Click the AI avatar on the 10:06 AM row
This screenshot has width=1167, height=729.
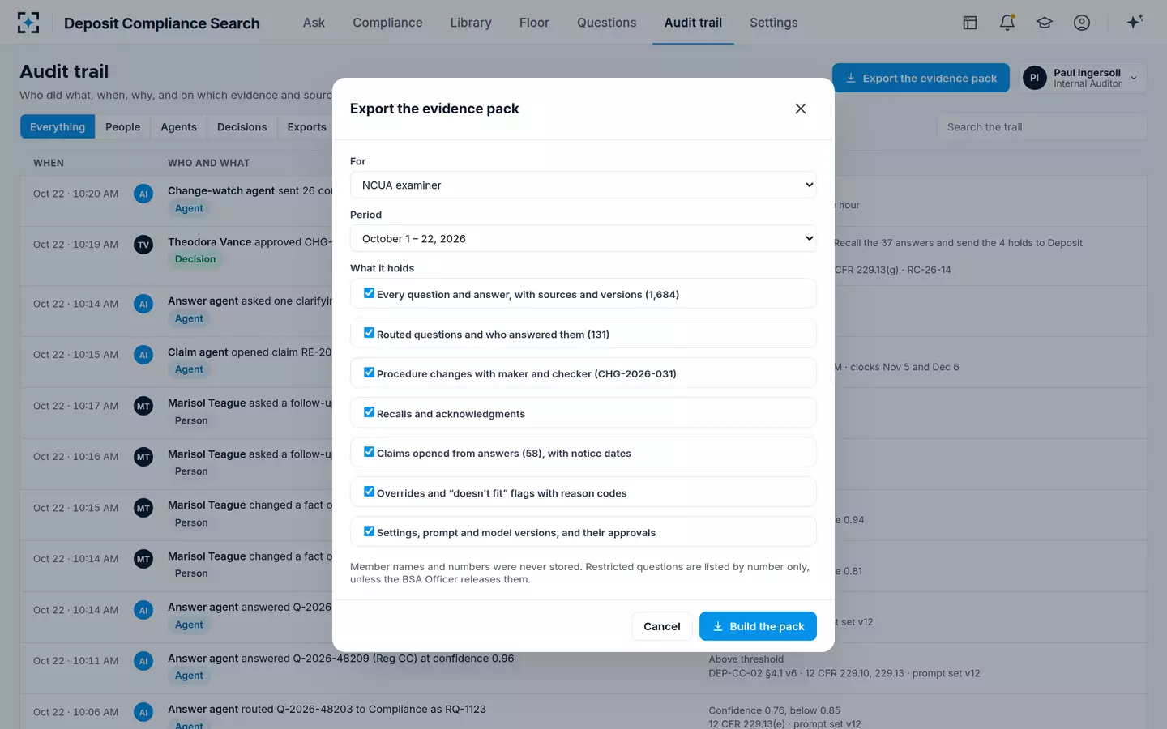[x=143, y=712]
